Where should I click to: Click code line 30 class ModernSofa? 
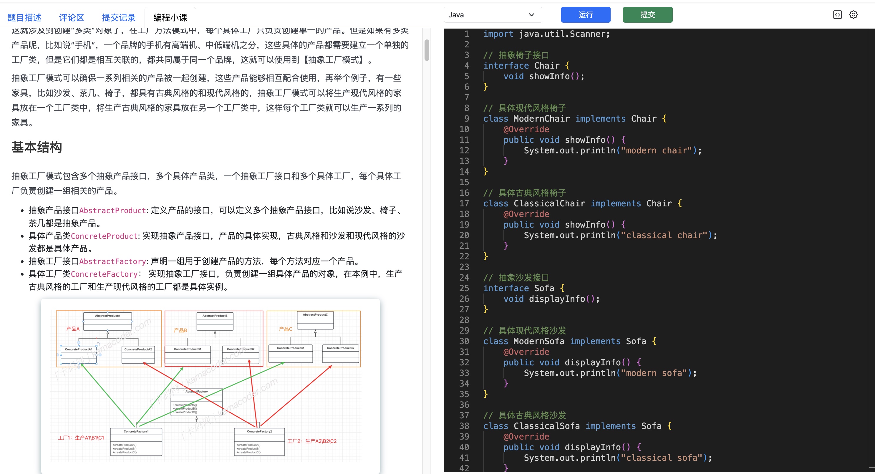click(x=570, y=341)
